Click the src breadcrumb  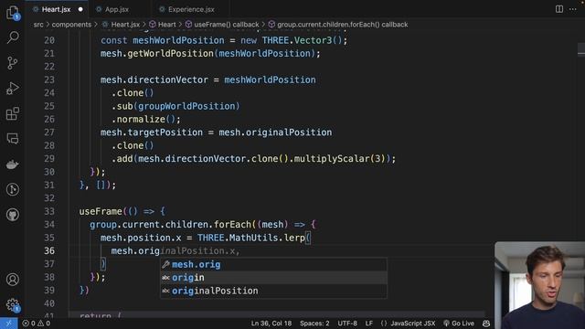[x=38, y=25]
